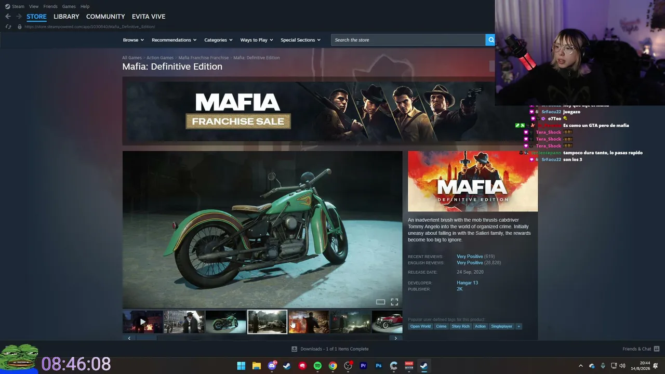Open the All Games breadcrumb link
This screenshot has height=374, width=665.
pyautogui.click(x=132, y=58)
